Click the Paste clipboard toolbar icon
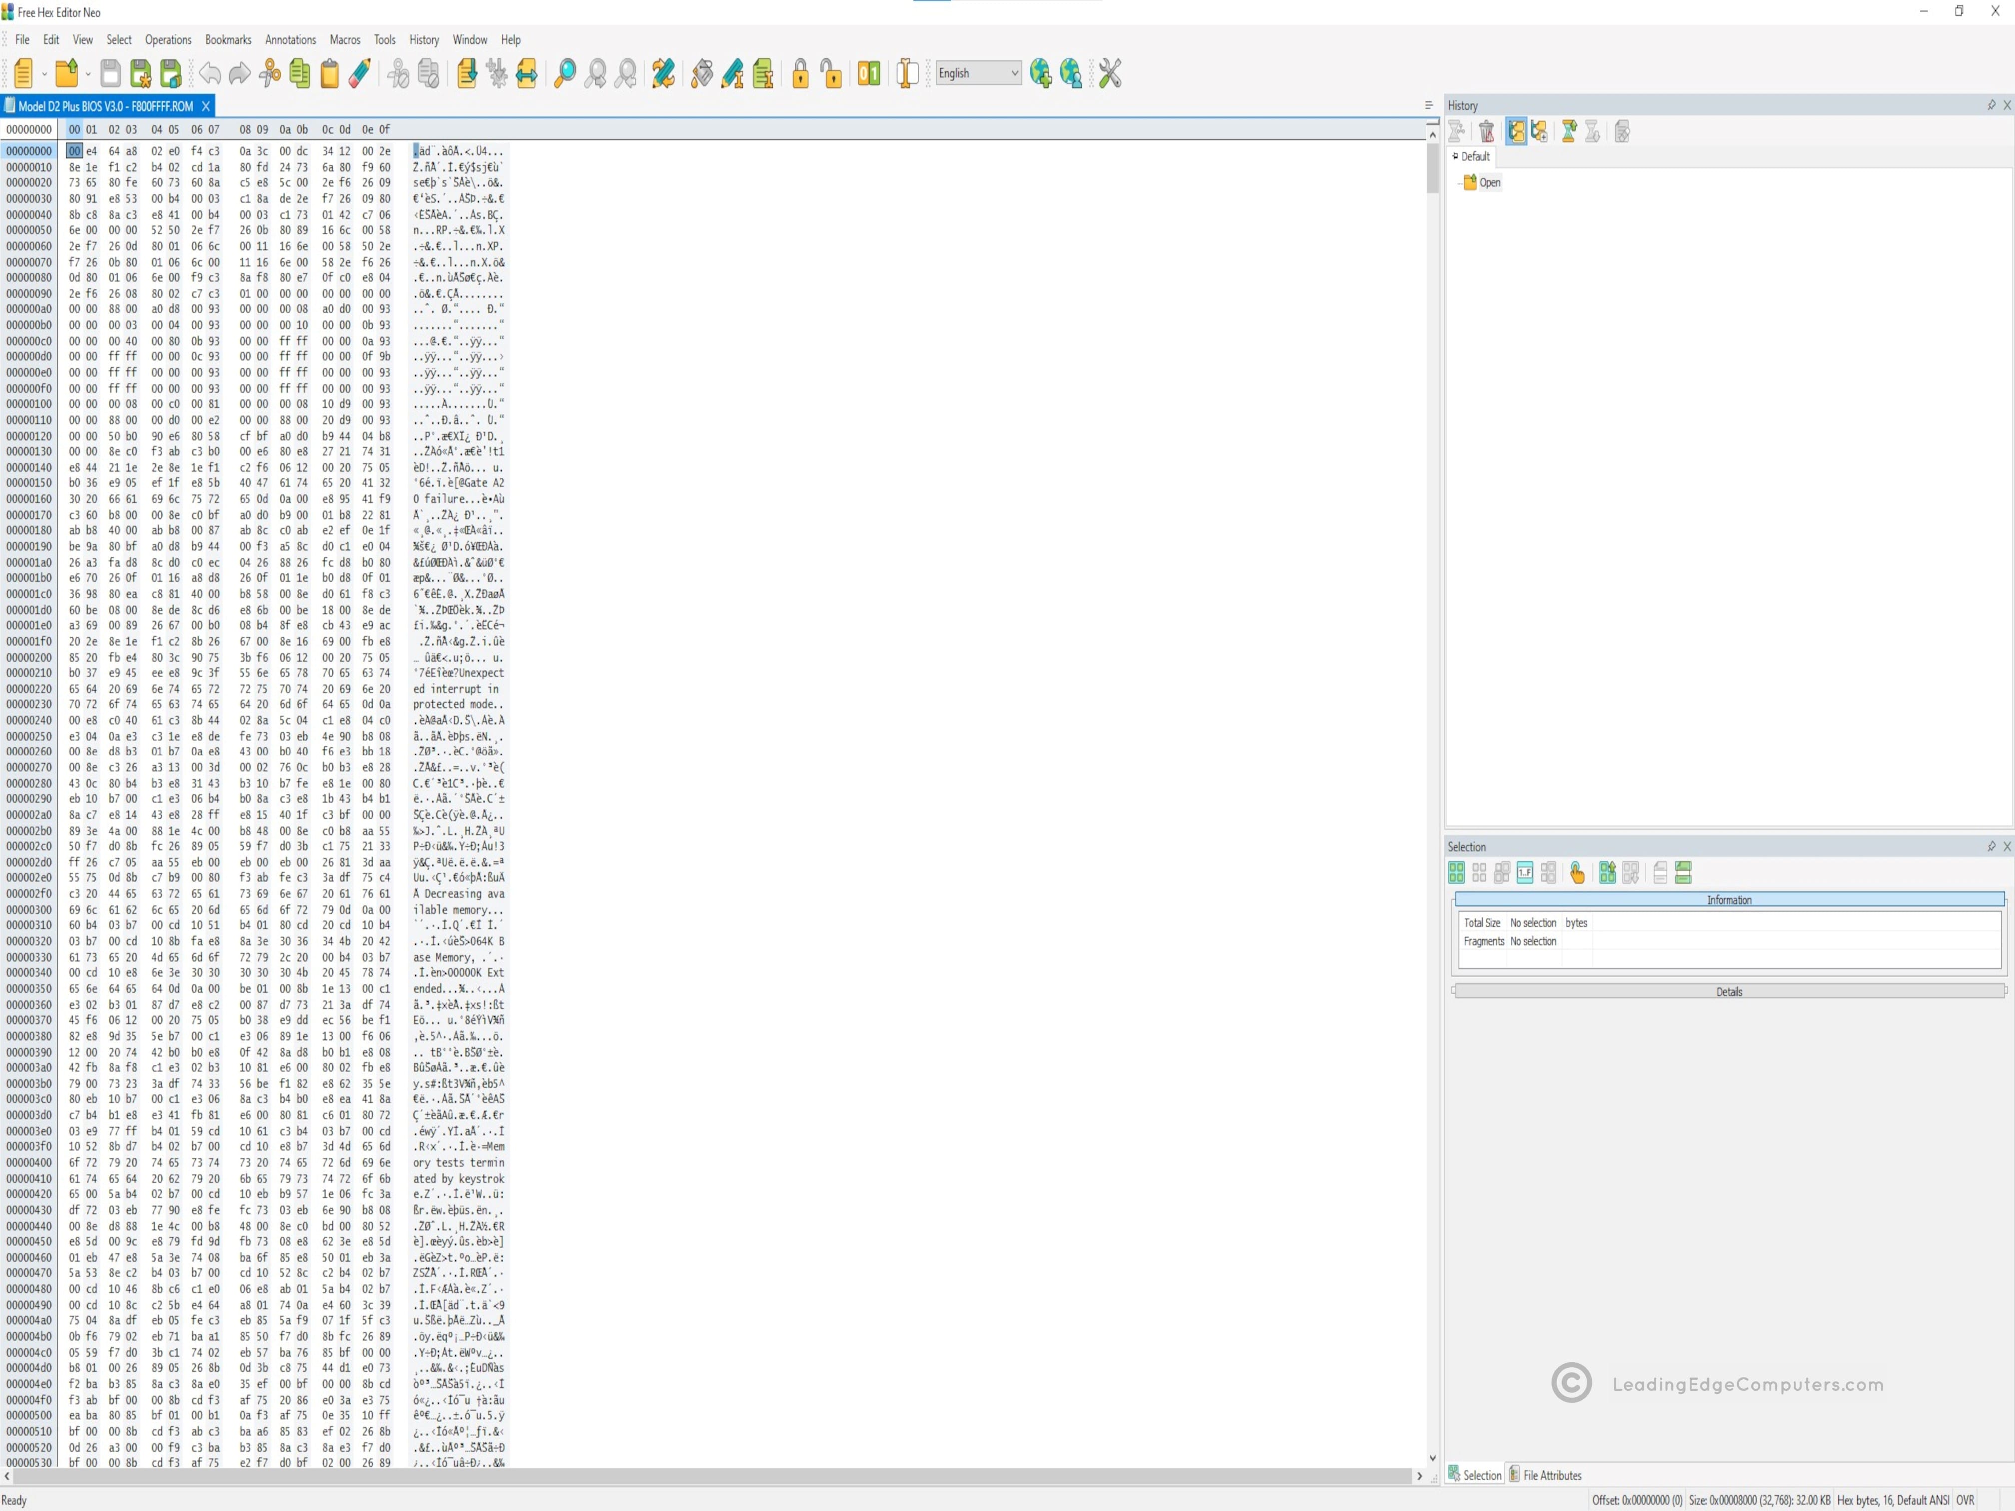The image size is (2015, 1511). [330, 74]
